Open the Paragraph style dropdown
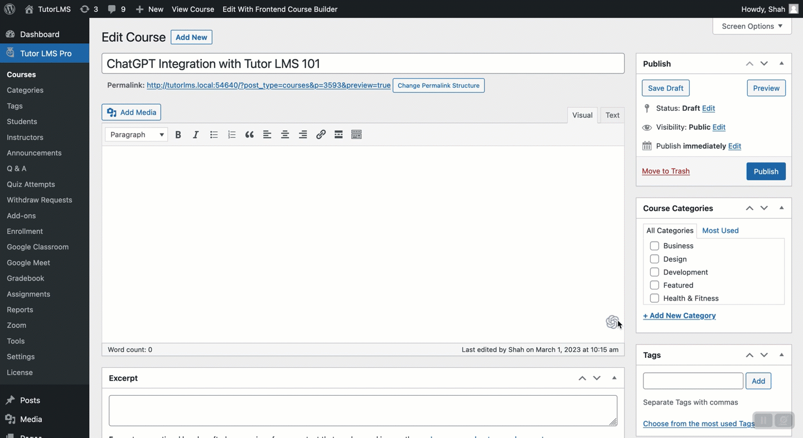803x438 pixels. tap(136, 134)
